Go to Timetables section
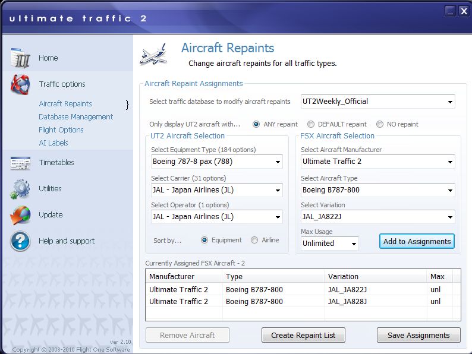Screen dimensions: 472x354 [56, 162]
